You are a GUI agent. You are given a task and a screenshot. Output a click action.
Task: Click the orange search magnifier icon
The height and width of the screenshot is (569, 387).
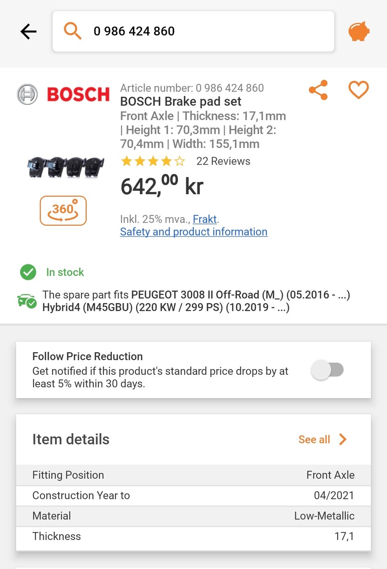click(x=73, y=31)
